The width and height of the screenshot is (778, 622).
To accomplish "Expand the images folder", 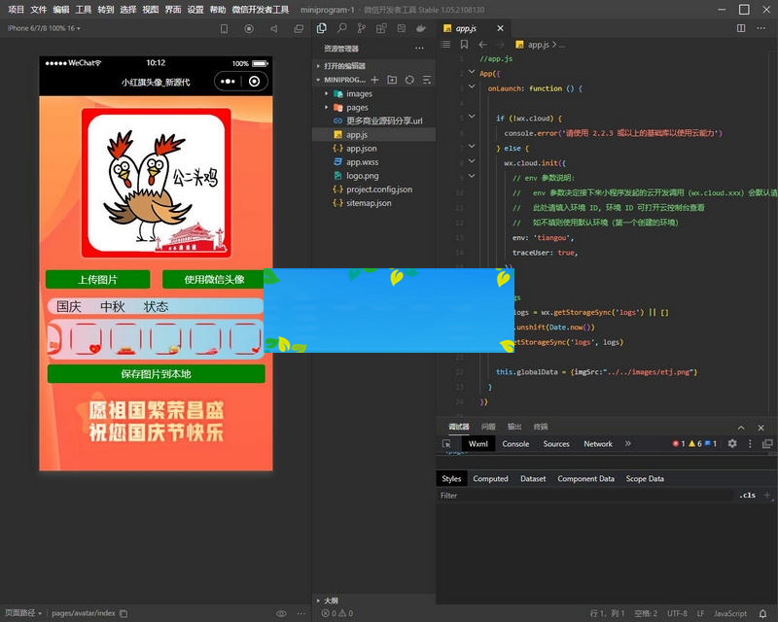I will [359, 94].
